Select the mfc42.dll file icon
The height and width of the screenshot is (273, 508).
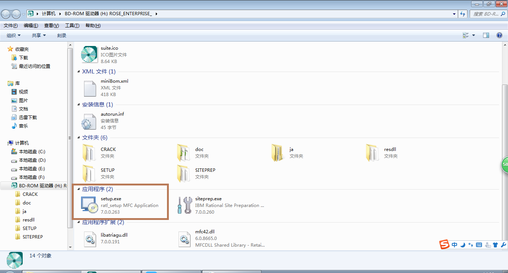[x=184, y=239]
